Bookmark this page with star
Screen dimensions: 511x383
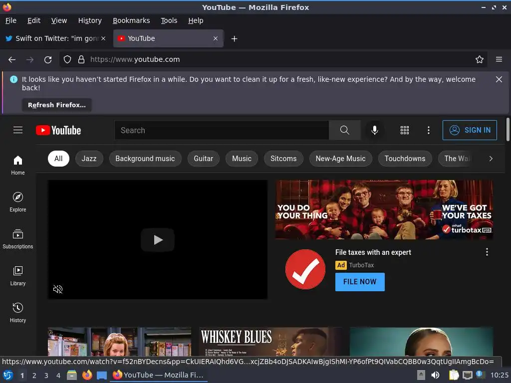480,60
